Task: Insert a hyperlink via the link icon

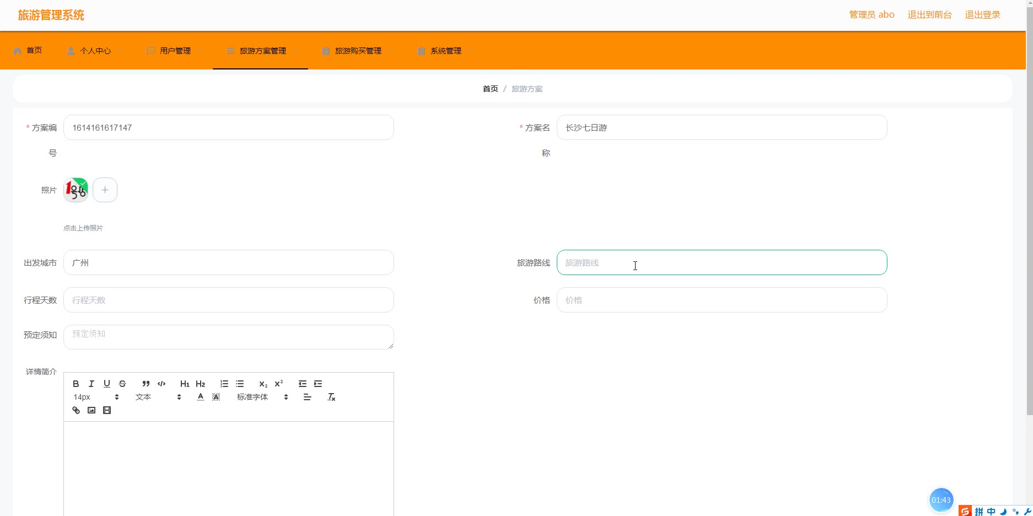Action: coord(76,410)
